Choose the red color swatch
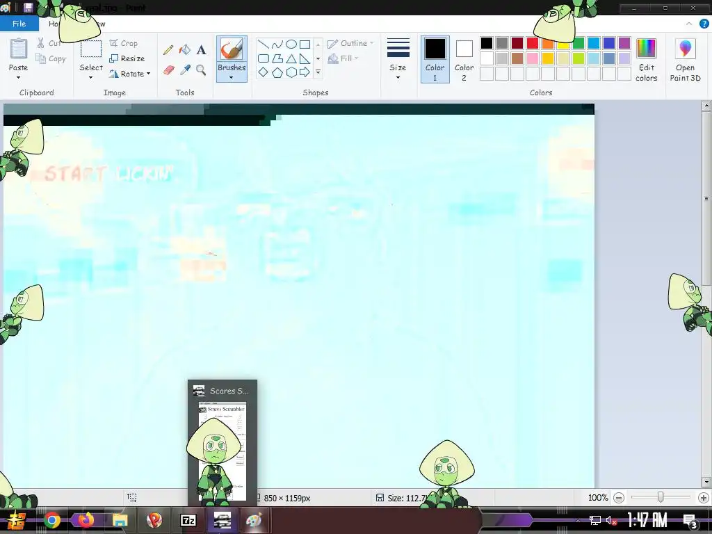This screenshot has height=534, width=712. tap(532, 43)
